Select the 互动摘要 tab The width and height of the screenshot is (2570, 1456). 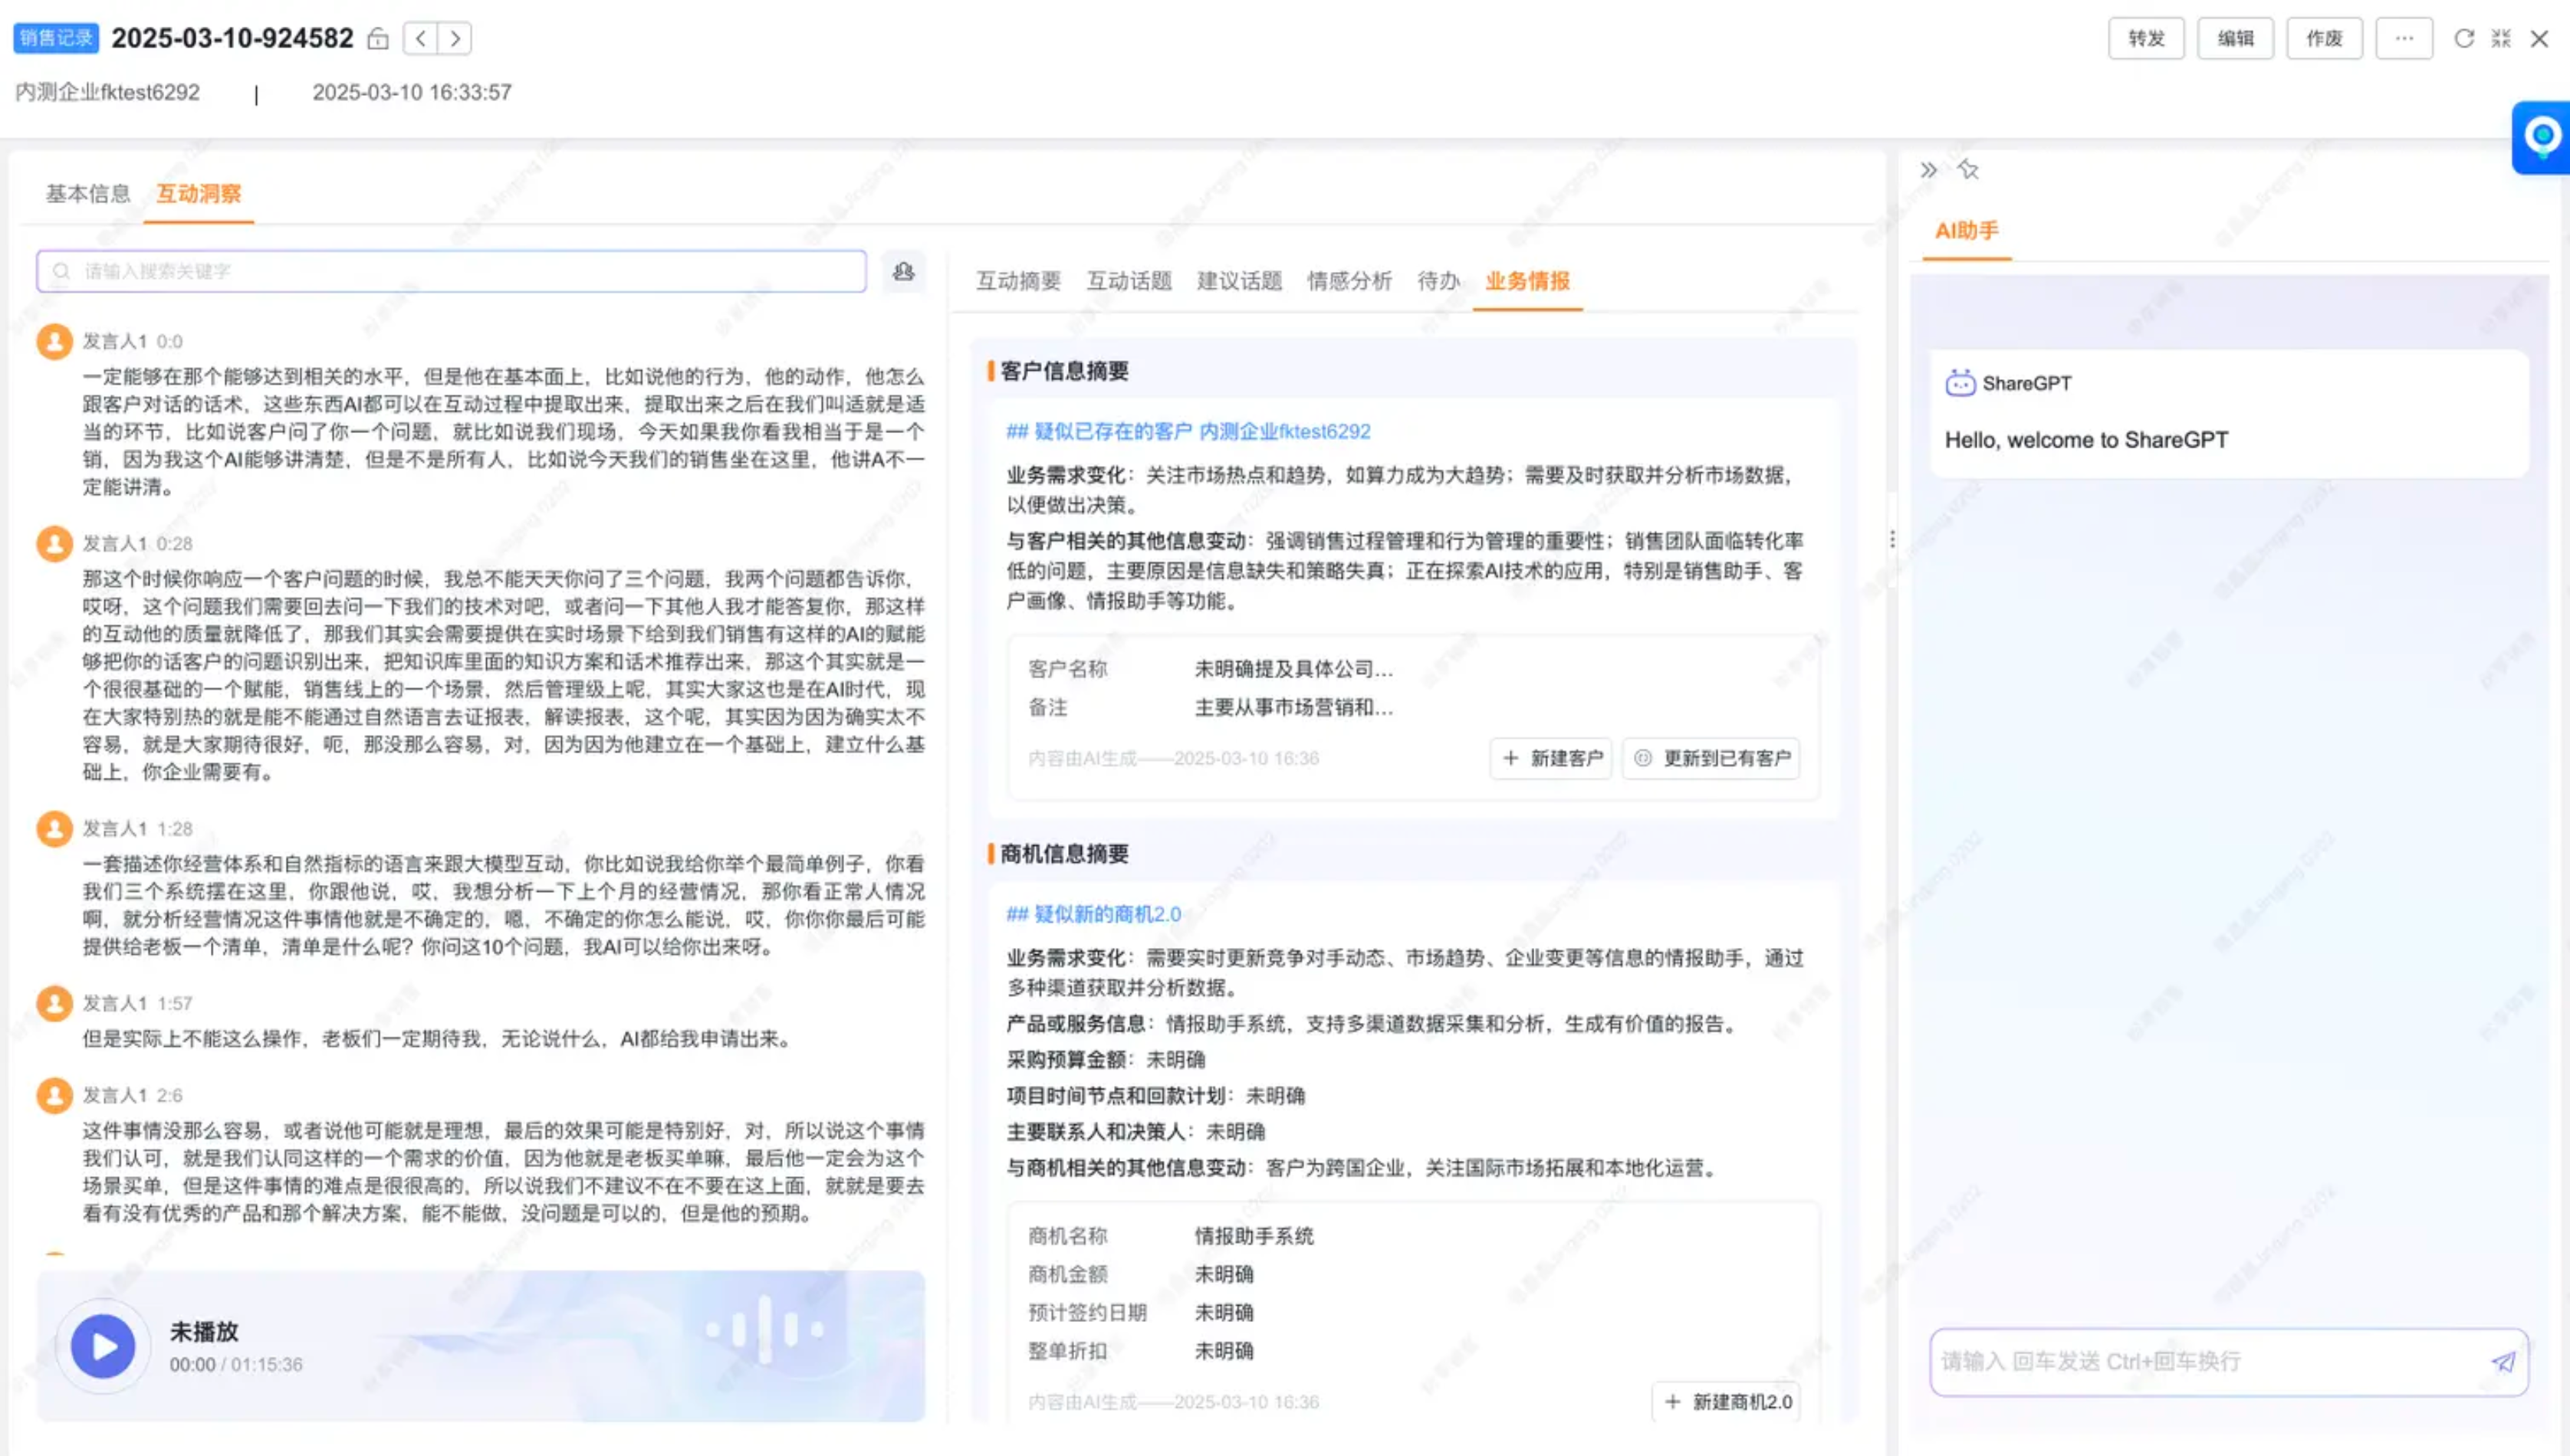click(1017, 281)
